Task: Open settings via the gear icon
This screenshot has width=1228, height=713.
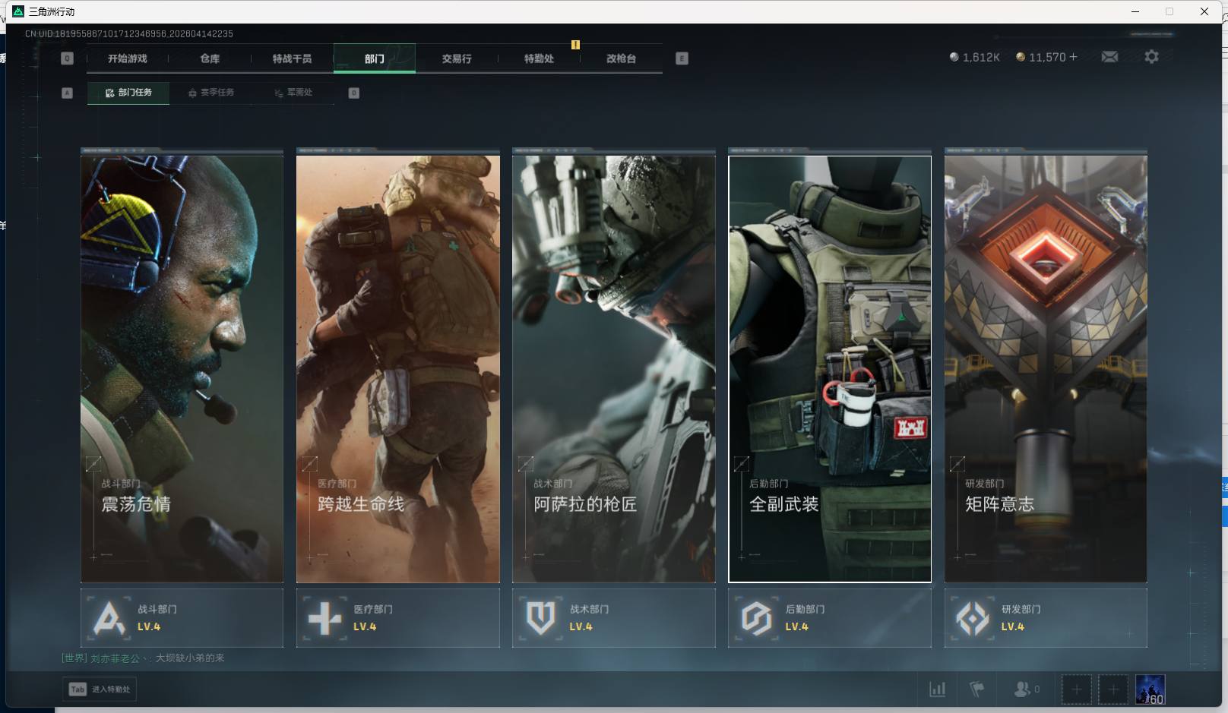Action: [x=1151, y=57]
